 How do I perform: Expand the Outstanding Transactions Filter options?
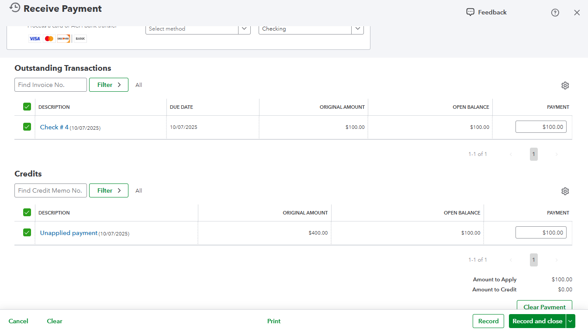click(108, 84)
